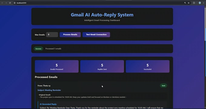Bookmark this page with the star icon
Viewport: 206px width, 109px height.
(x=189, y=3)
